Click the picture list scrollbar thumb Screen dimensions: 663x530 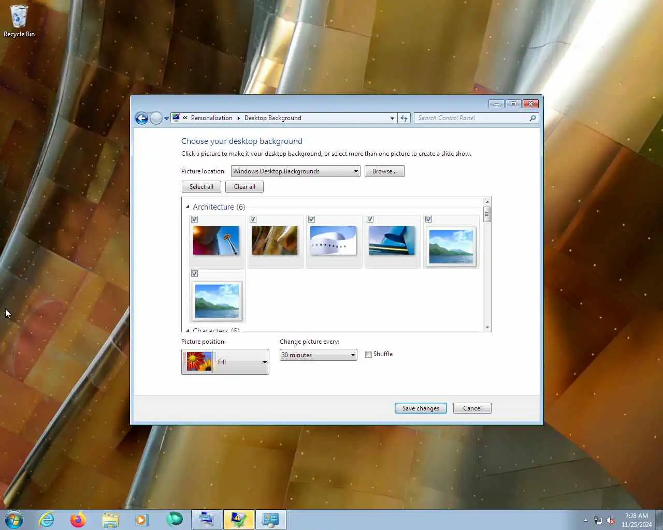point(487,214)
